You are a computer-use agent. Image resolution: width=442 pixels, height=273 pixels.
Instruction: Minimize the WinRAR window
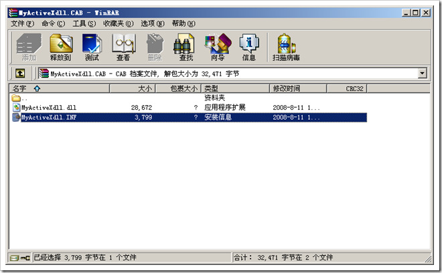pyautogui.click(x=406, y=13)
